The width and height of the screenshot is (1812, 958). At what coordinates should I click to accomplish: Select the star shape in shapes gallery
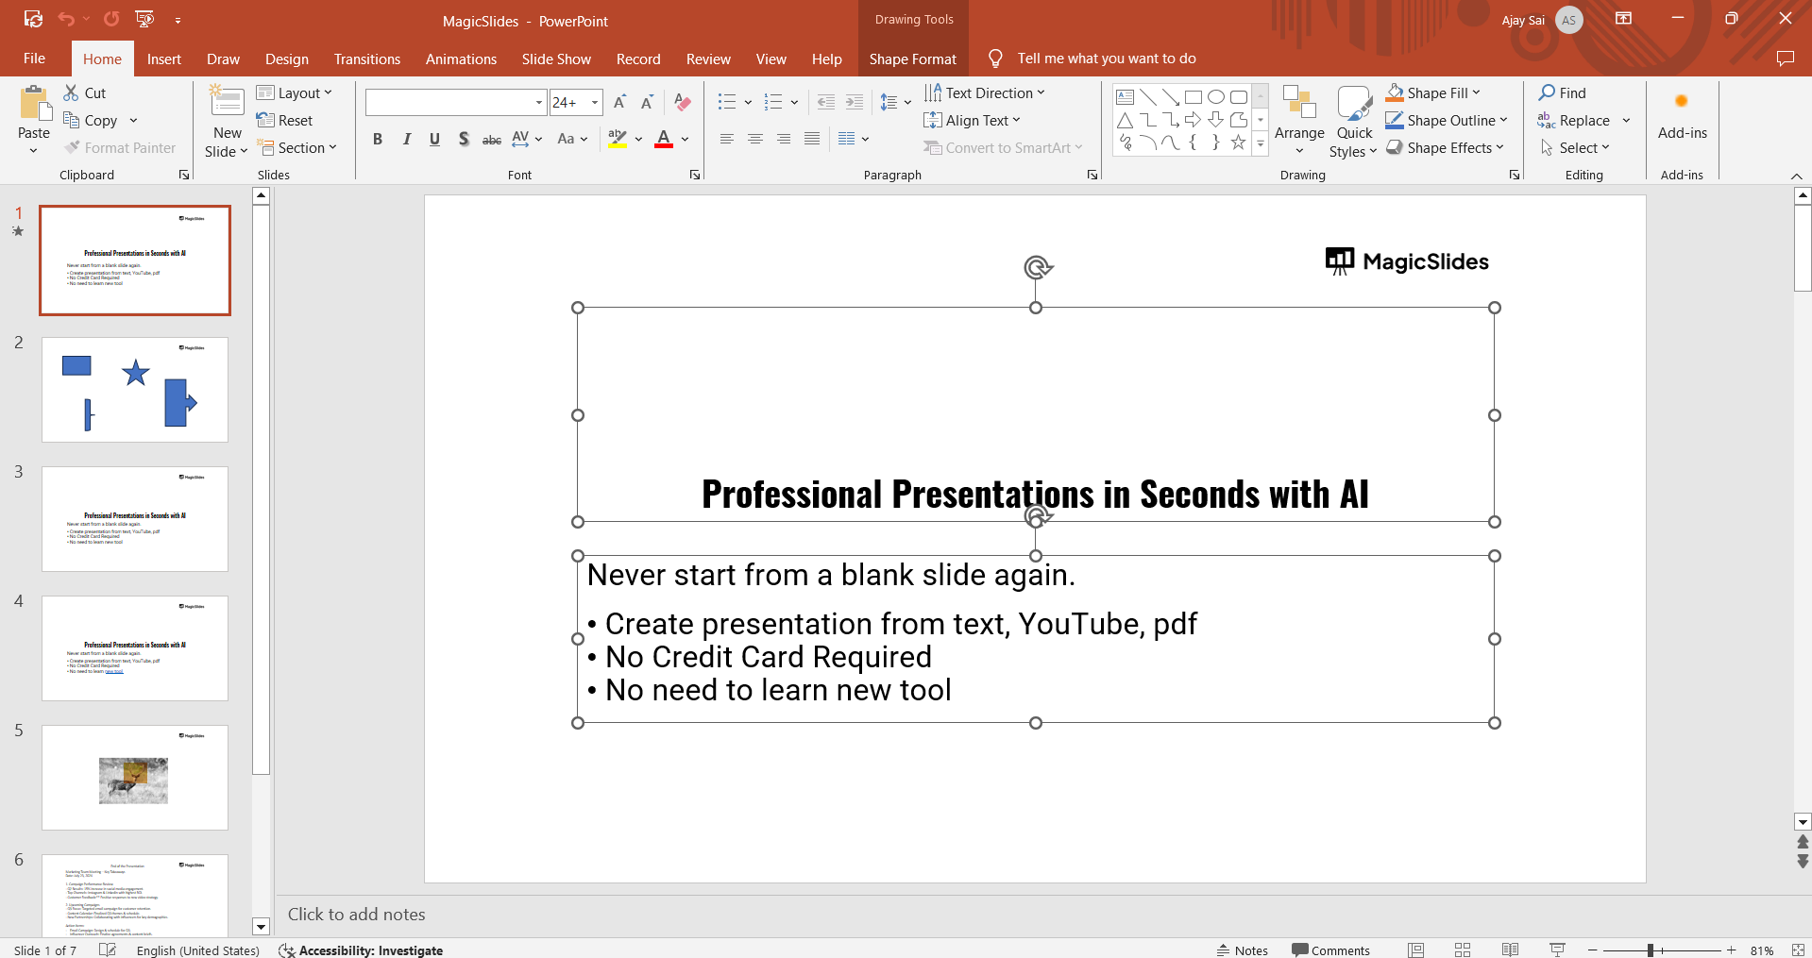click(x=1238, y=143)
